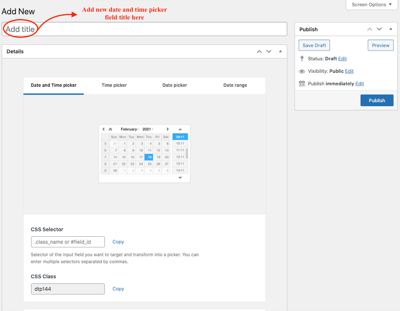Move the Details panel up
Image resolution: width=400 pixels, height=311 pixels.
[x=259, y=51]
